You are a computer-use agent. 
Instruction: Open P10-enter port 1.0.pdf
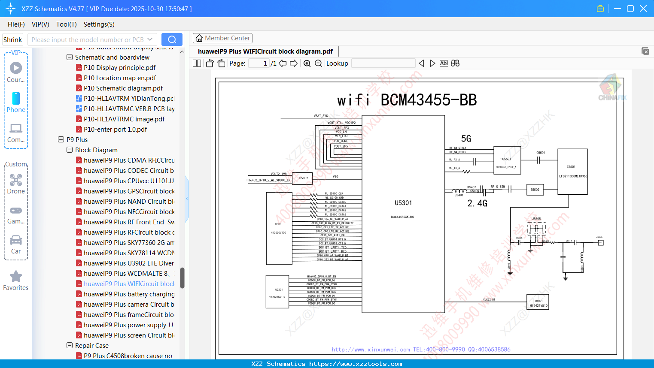click(x=115, y=129)
